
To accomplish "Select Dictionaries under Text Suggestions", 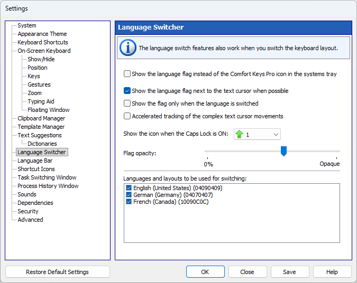I will (x=42, y=144).
